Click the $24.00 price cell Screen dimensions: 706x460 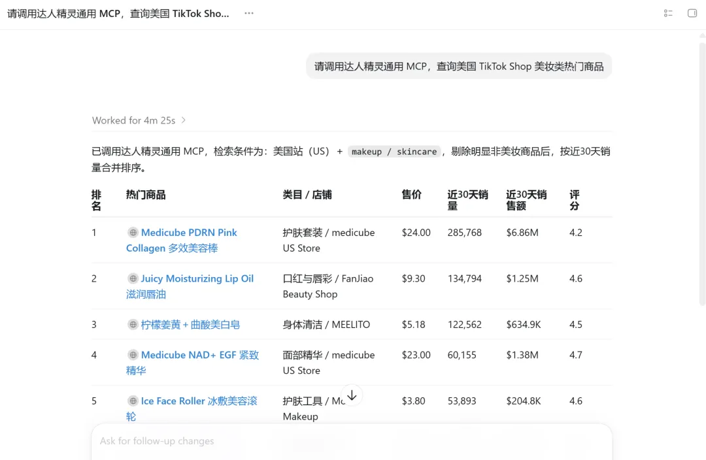point(416,233)
